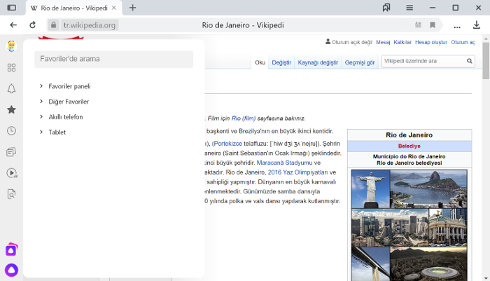Viewport: 490px width, 281px height.
Task: Expand the Diğer Favoriler folder
Action: pyautogui.click(x=41, y=101)
